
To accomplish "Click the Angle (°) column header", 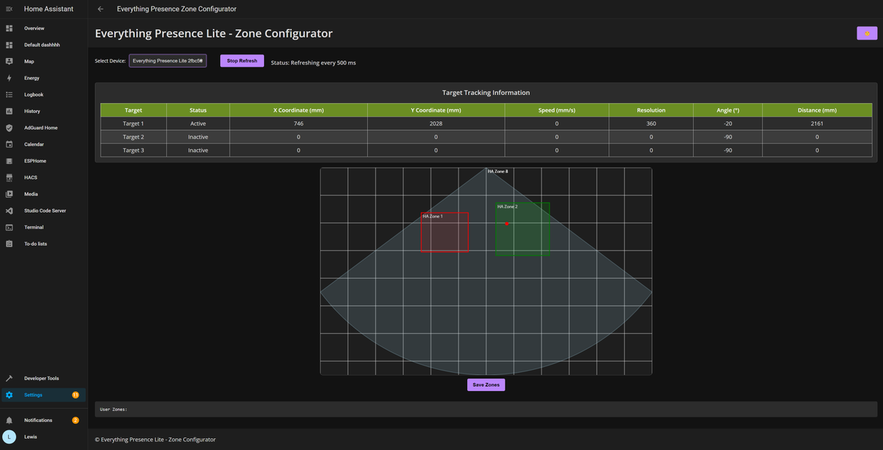I will pos(728,110).
